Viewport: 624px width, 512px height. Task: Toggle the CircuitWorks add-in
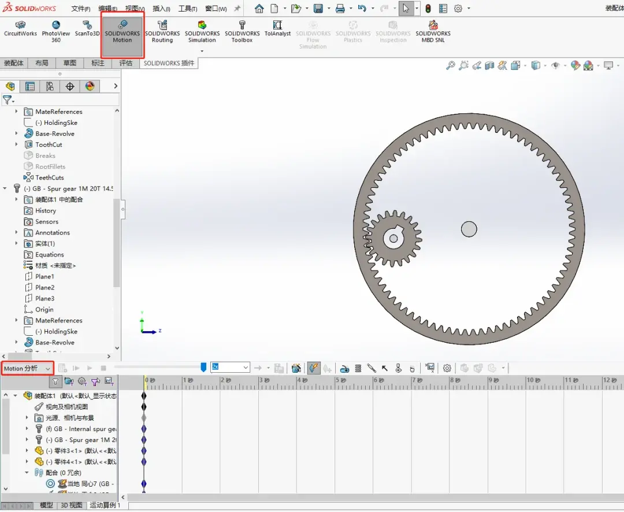click(x=20, y=29)
